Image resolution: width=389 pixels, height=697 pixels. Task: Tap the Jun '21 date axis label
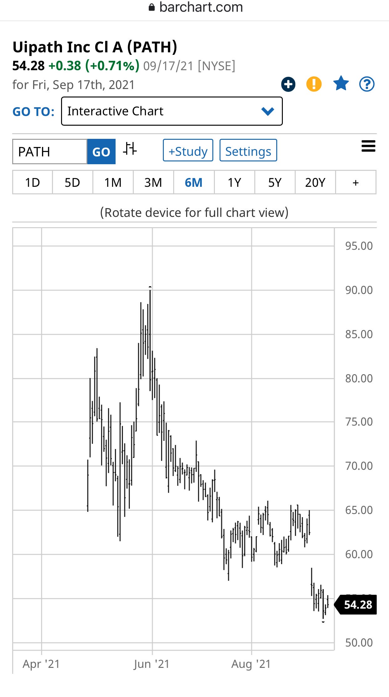(152, 664)
